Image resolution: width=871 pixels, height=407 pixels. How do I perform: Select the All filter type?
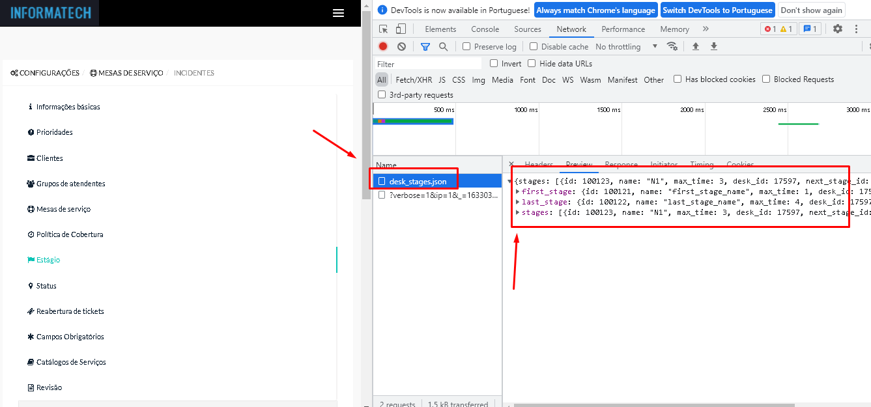(382, 79)
